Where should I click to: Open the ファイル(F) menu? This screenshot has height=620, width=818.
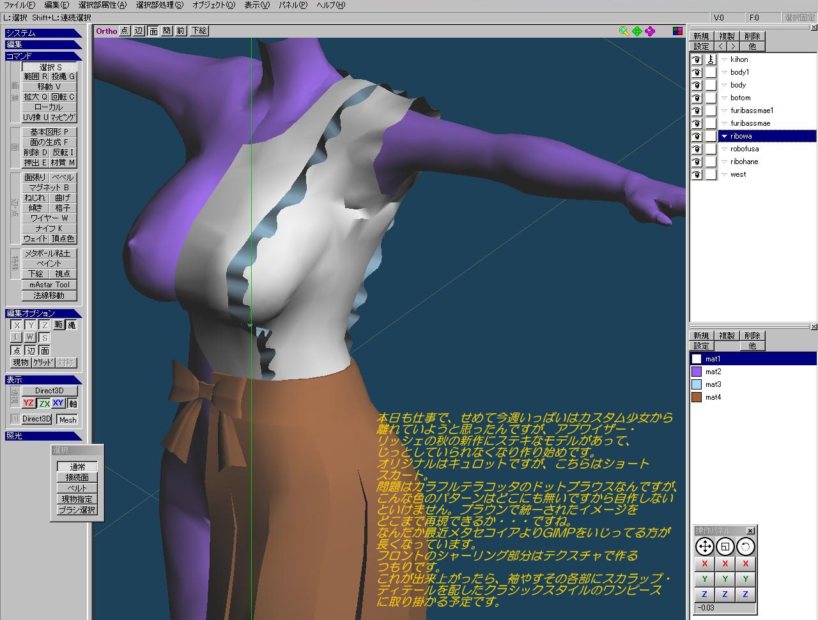pos(19,5)
